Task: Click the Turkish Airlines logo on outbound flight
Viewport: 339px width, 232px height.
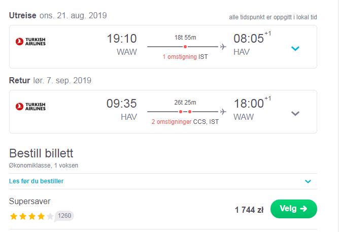Action: point(30,41)
